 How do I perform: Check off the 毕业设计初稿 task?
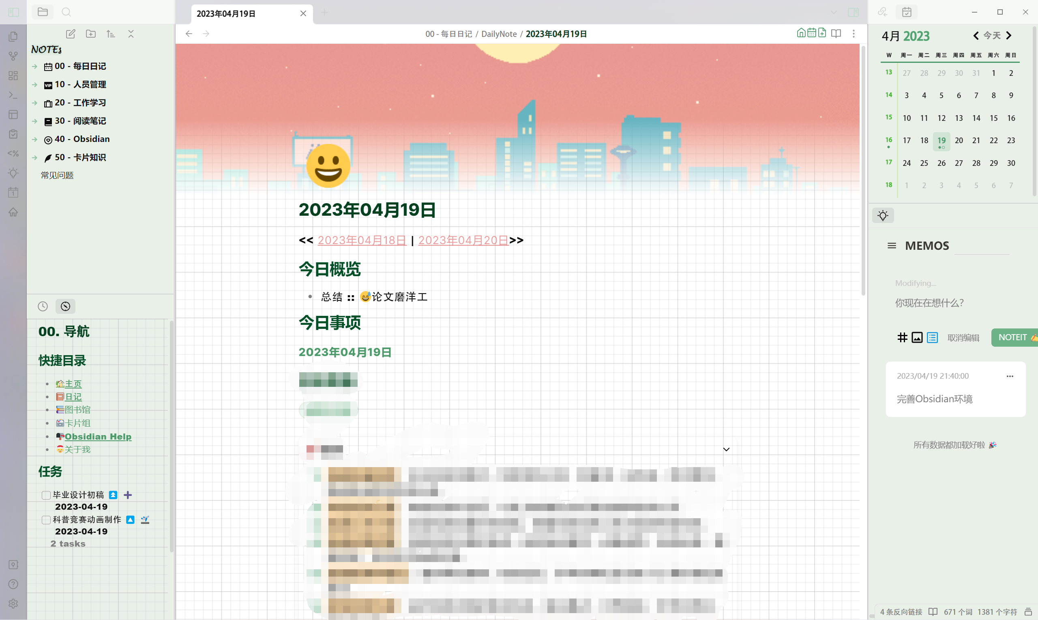pos(45,495)
